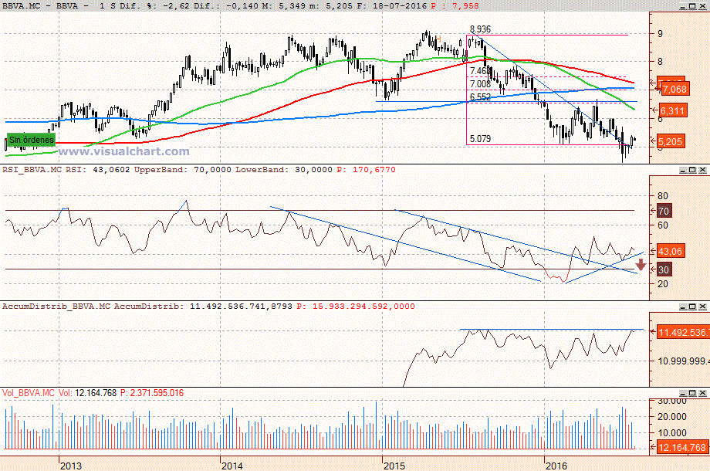Click the 7.008 Fibonacci level label
Viewport: 710px width, 471px height.
click(481, 84)
